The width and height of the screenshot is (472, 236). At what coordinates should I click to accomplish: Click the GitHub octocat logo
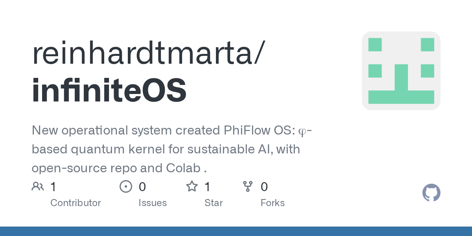pyautogui.click(x=431, y=193)
